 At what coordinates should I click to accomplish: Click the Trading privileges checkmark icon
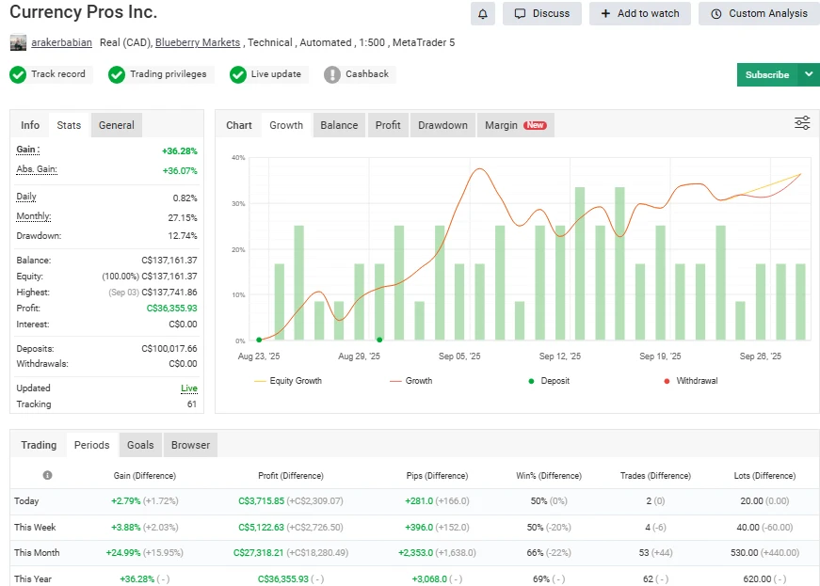[117, 74]
